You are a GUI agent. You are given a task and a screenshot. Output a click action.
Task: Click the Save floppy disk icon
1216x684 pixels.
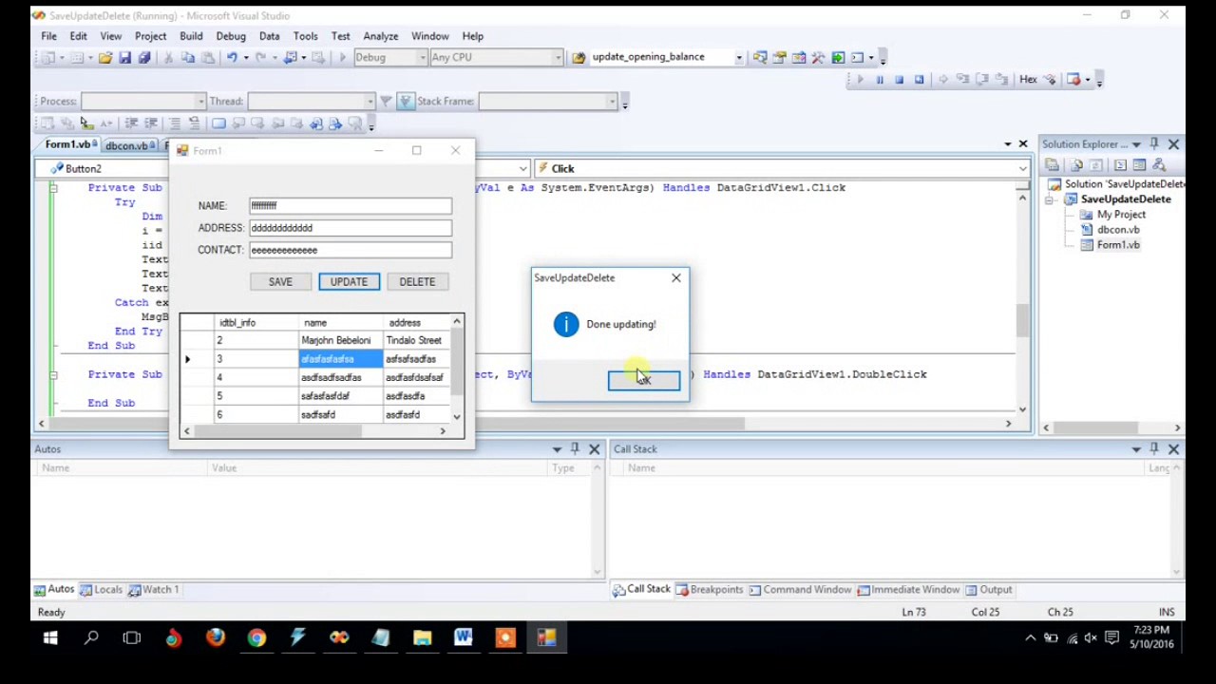[124, 57]
